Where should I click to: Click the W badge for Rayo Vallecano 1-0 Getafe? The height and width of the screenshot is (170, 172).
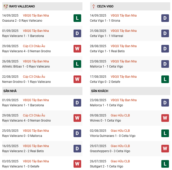(x=77, y=164)
